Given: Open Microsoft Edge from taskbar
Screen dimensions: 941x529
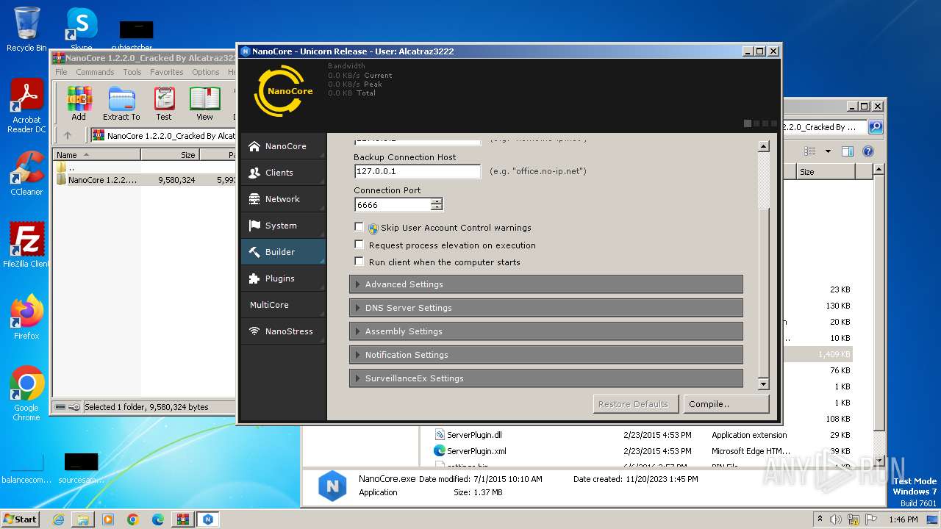Looking at the screenshot, I should point(158,519).
